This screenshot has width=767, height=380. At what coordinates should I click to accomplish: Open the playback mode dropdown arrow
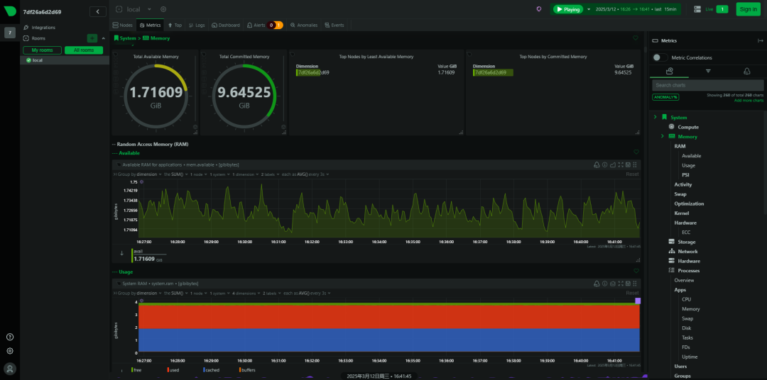coord(589,9)
